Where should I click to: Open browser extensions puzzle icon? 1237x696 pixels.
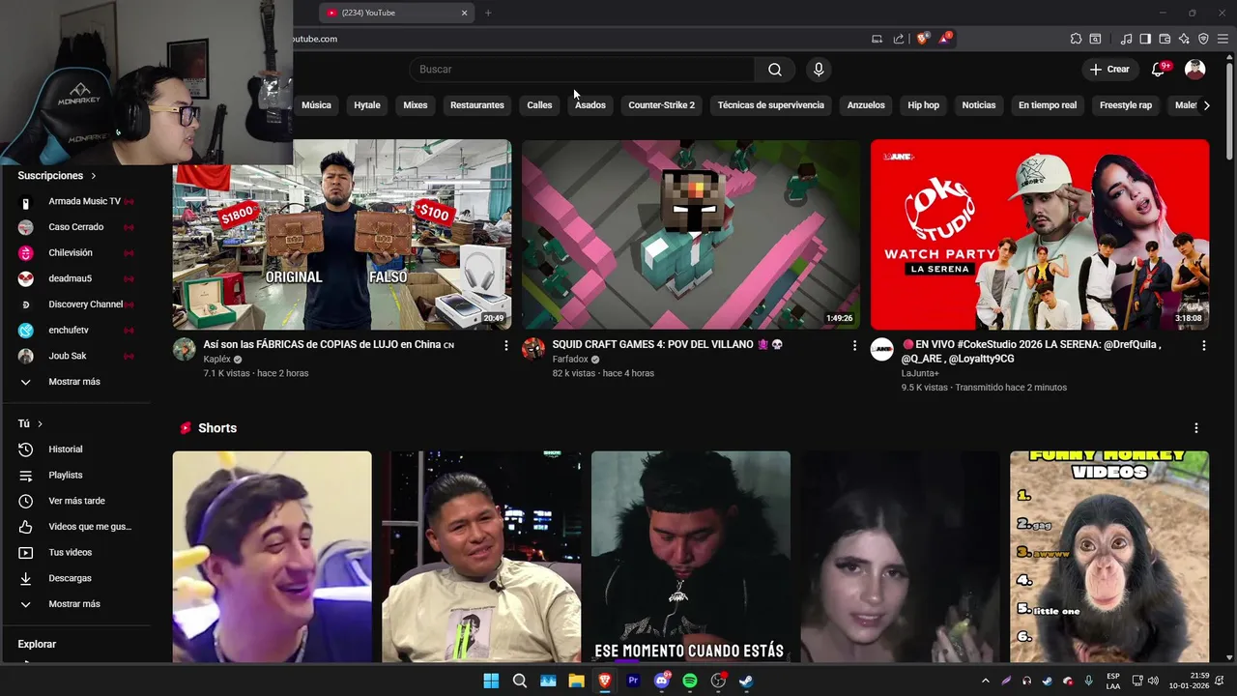[x=1076, y=39]
